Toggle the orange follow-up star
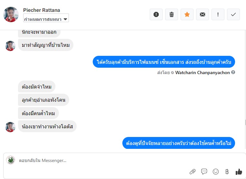The height and width of the screenshot is (179, 246). tap(187, 14)
